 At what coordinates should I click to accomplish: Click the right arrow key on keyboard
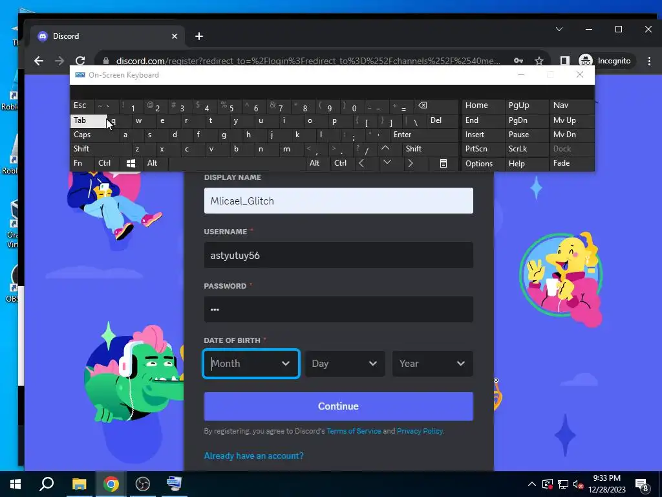[411, 164]
